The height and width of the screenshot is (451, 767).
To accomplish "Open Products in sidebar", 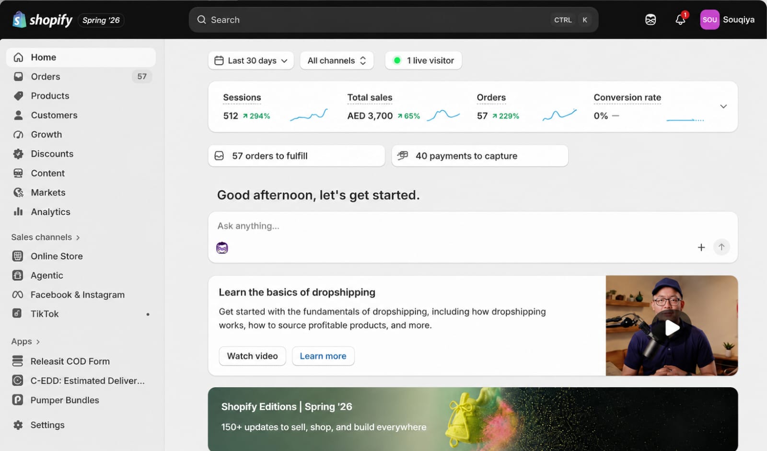I will [x=81, y=96].
